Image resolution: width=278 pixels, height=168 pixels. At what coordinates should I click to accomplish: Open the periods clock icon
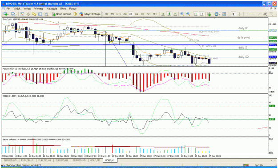[x=217, y=14]
